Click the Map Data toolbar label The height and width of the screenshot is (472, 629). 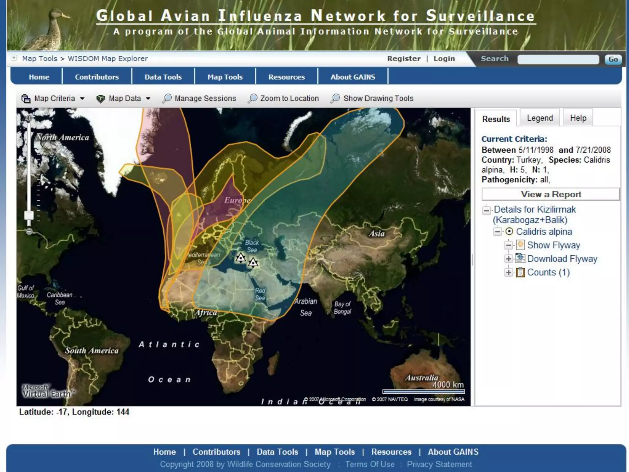[x=125, y=98]
